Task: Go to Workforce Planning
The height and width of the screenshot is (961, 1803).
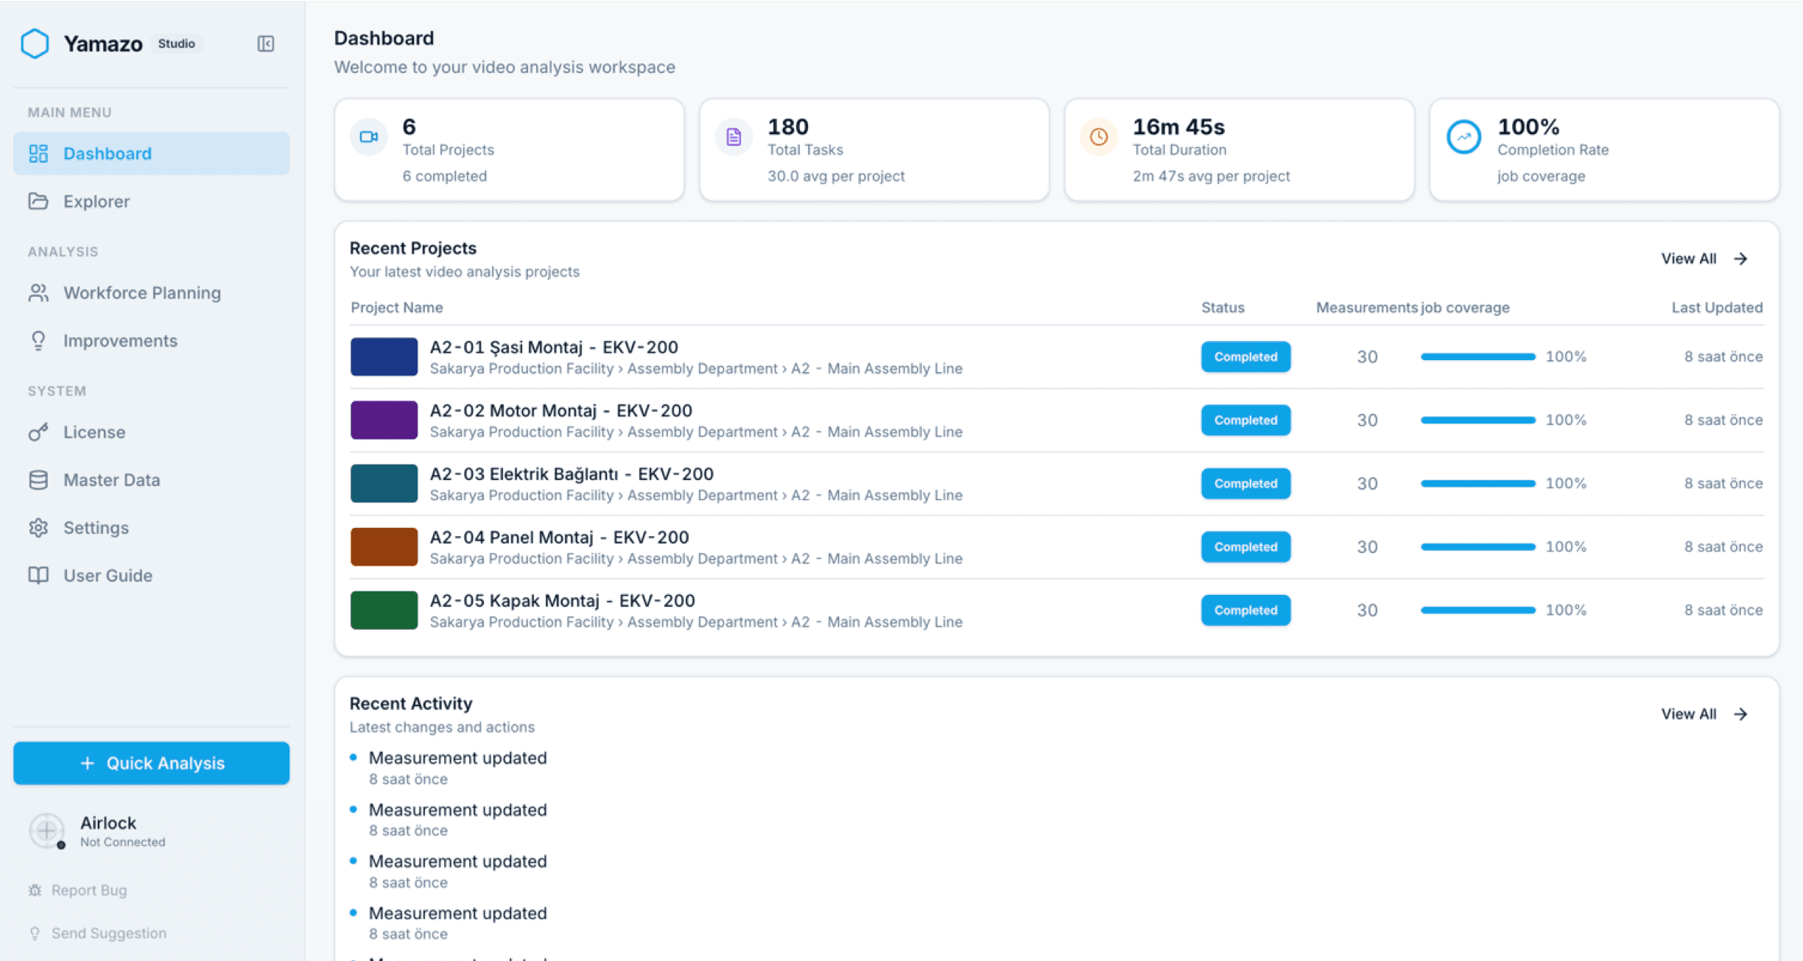Action: click(x=151, y=293)
